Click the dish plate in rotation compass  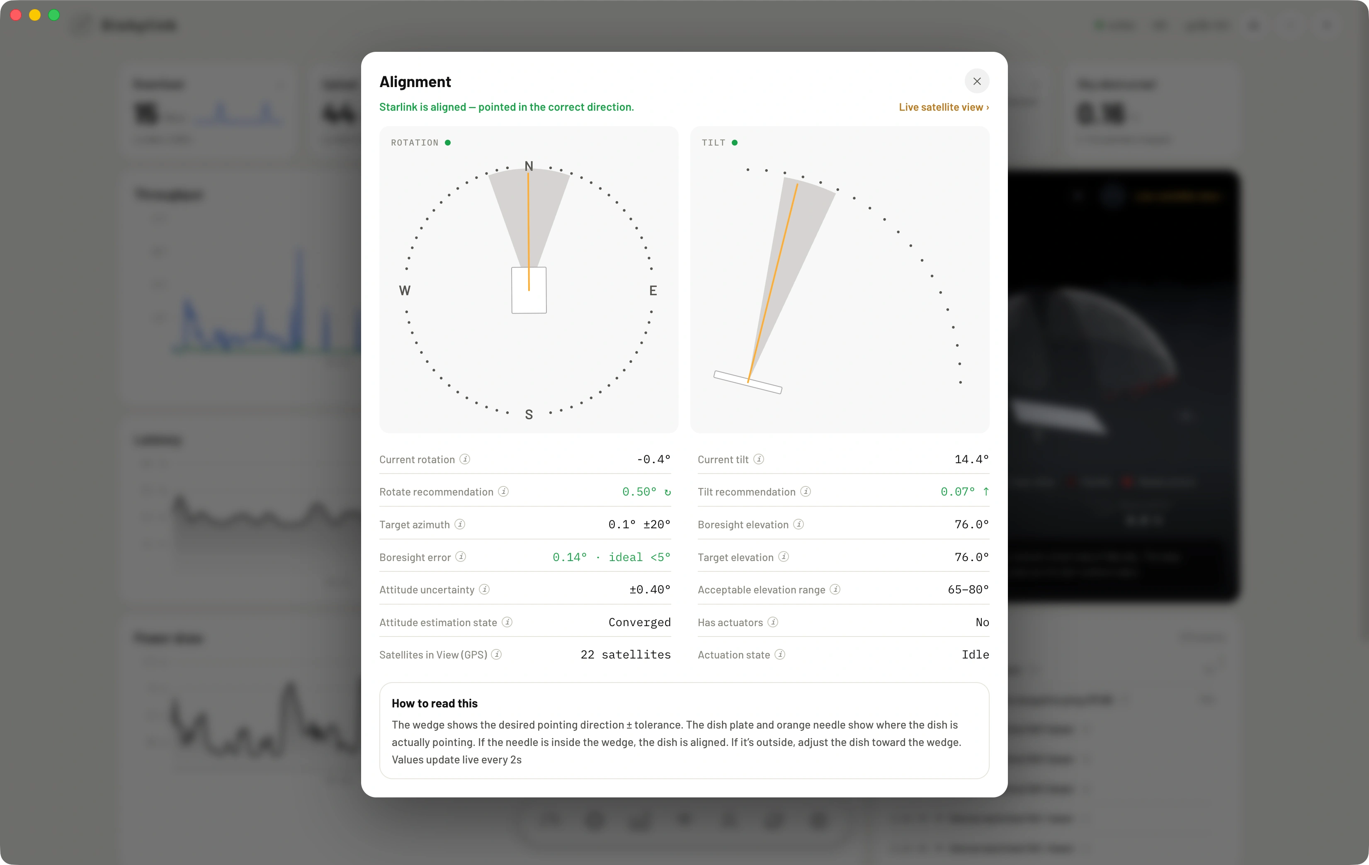[529, 290]
